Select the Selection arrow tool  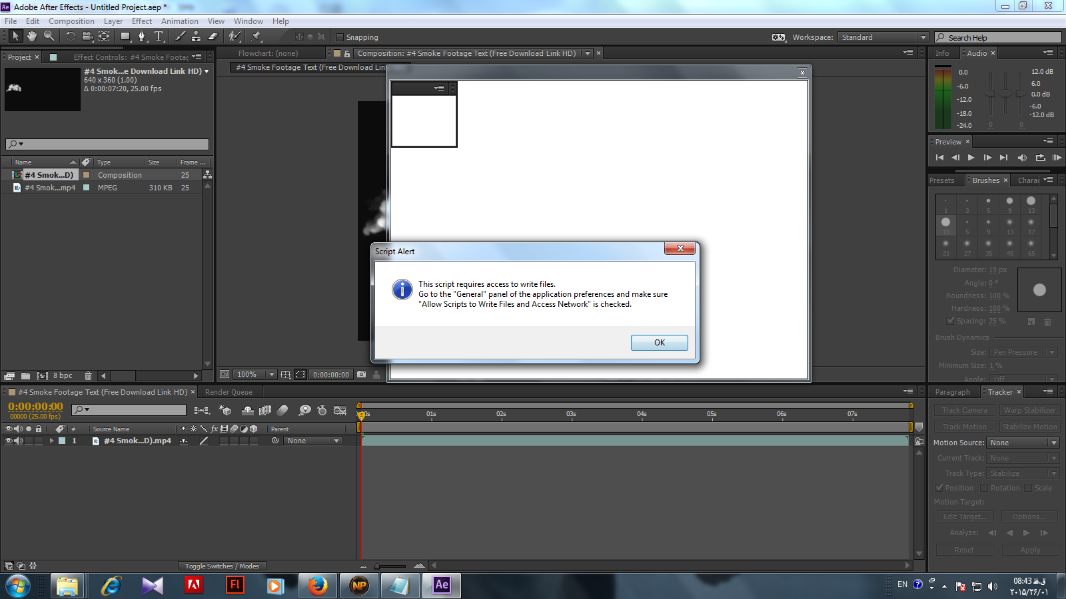click(x=15, y=36)
